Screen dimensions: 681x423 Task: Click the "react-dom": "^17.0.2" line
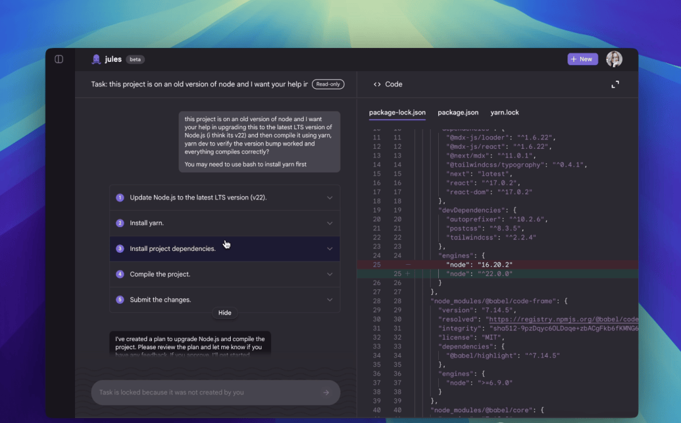(x=489, y=192)
